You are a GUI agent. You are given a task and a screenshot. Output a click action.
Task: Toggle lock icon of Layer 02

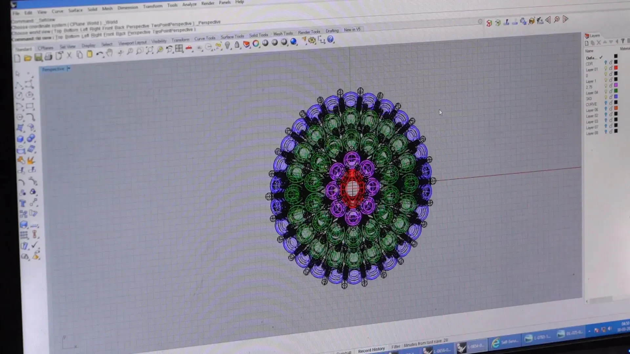(611, 115)
